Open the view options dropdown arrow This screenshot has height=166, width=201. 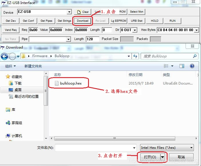pyautogui.click(x=172, y=66)
